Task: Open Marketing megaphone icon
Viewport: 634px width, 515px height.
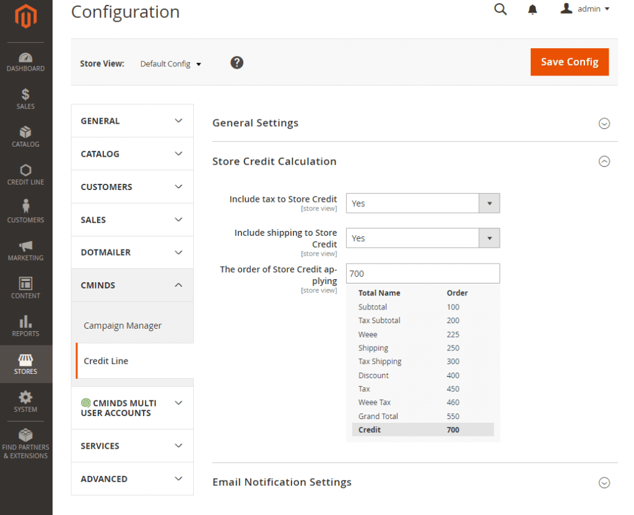Action: (x=25, y=250)
